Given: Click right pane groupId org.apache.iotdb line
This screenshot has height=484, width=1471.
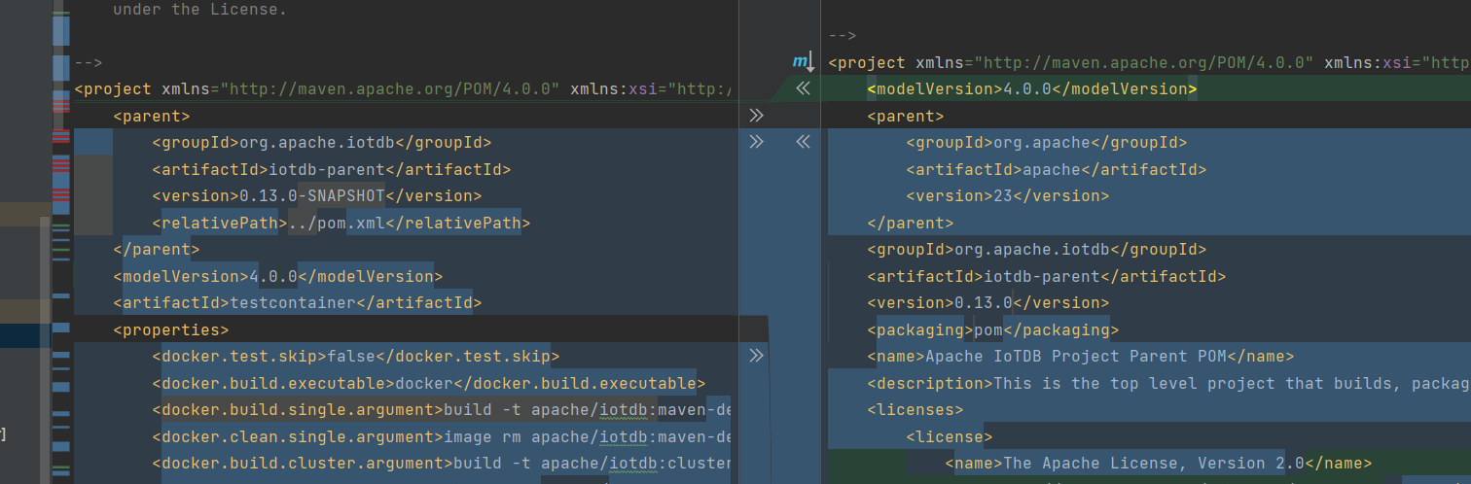Looking at the screenshot, I should (1037, 249).
